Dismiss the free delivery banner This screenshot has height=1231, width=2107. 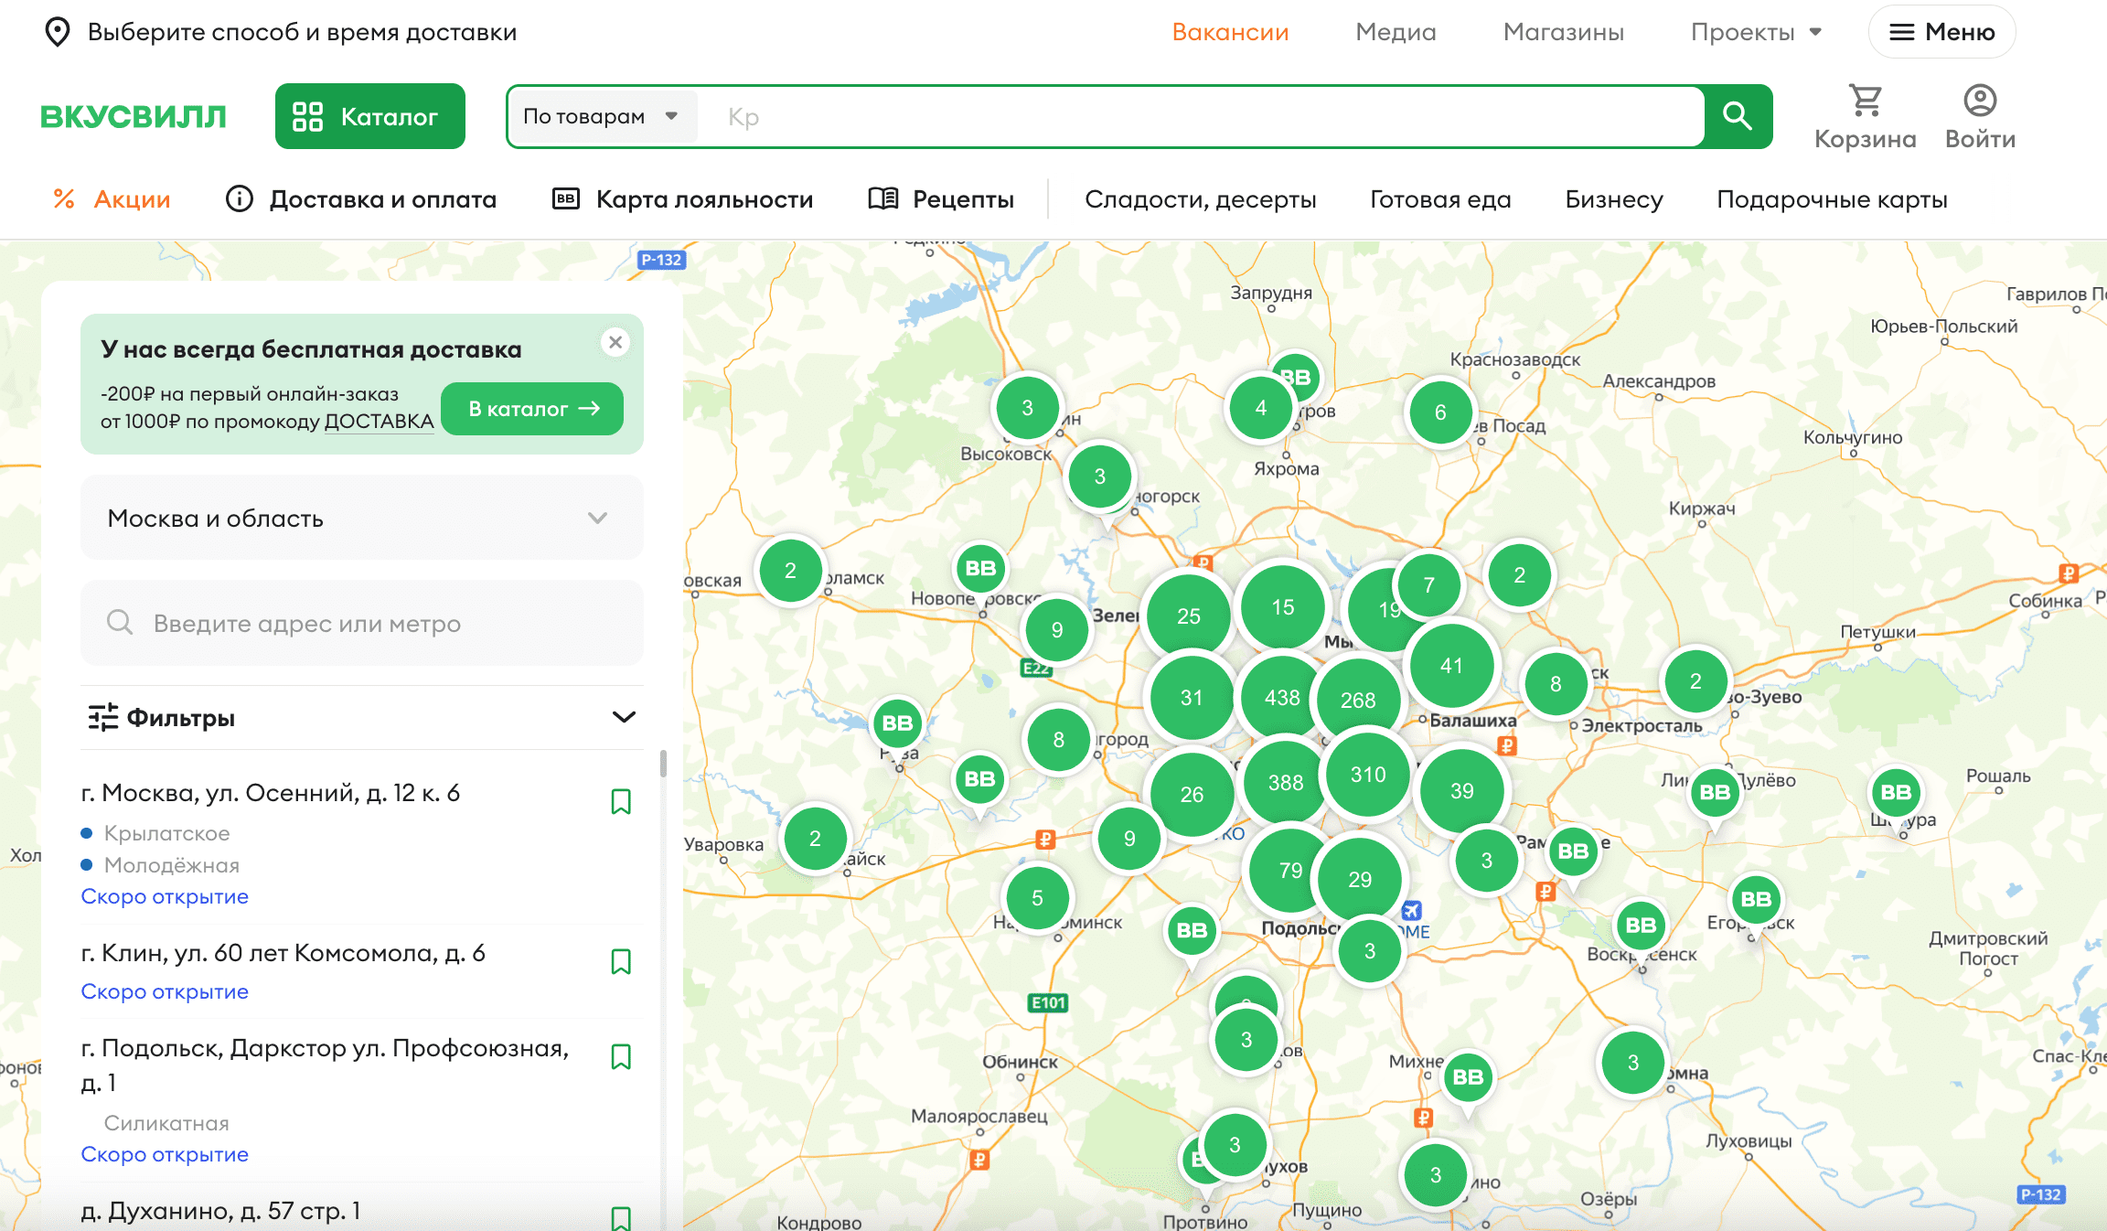[615, 342]
